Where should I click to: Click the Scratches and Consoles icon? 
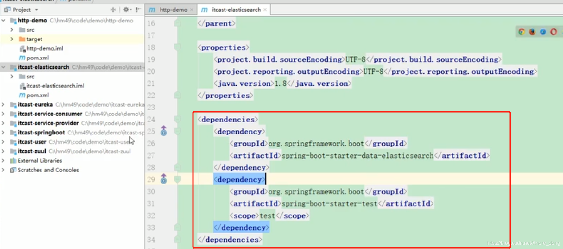(13, 170)
